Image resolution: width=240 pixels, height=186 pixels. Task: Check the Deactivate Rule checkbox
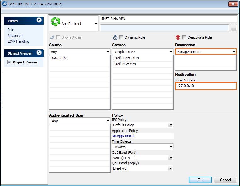[x=184, y=38]
